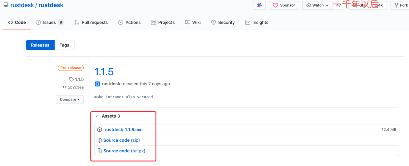
Task: Click the tag icon beside 1.1.5
Action: pyautogui.click(x=72, y=79)
